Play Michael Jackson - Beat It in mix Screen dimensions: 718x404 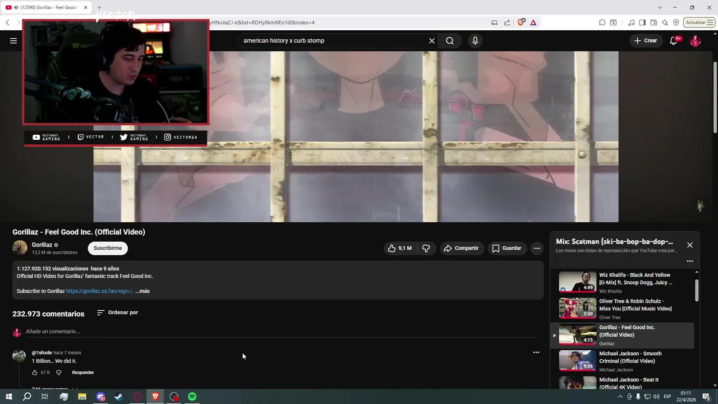click(623, 383)
